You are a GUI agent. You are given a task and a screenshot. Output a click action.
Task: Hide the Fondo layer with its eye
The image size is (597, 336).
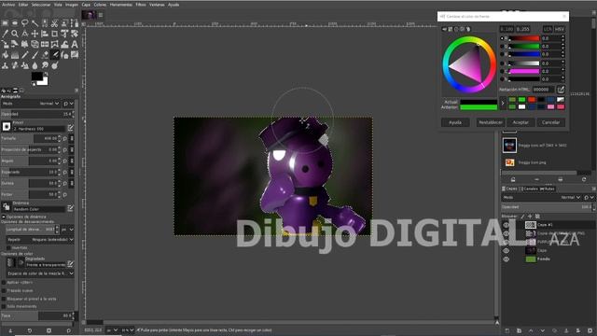[x=506, y=259]
